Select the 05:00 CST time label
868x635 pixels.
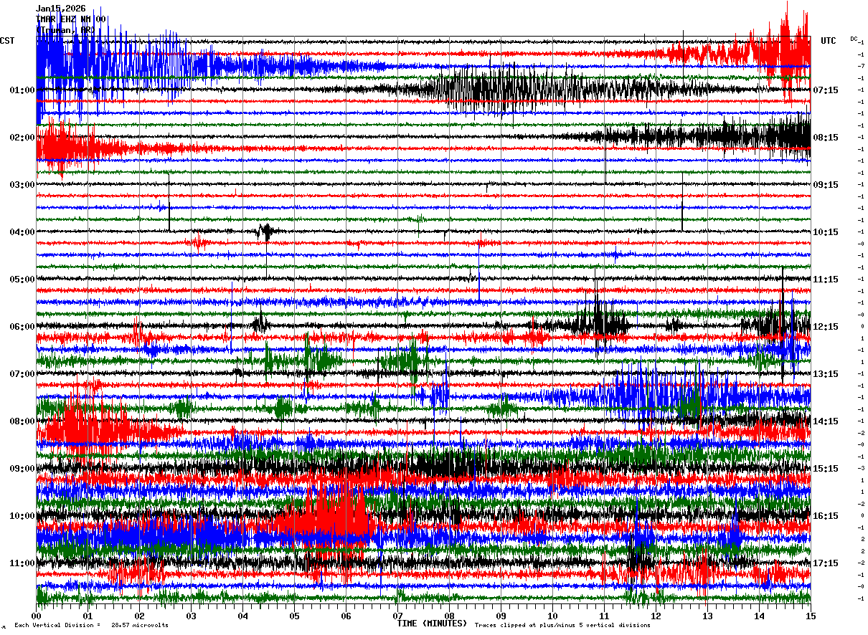point(22,280)
